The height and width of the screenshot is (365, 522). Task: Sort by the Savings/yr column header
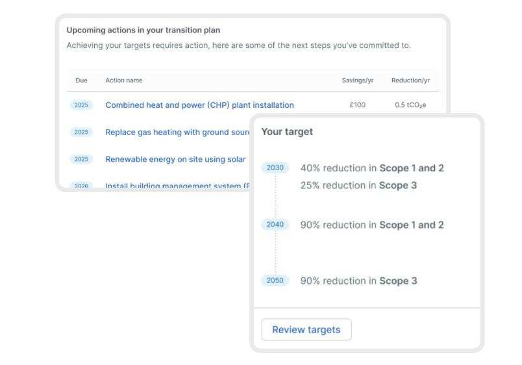click(358, 81)
